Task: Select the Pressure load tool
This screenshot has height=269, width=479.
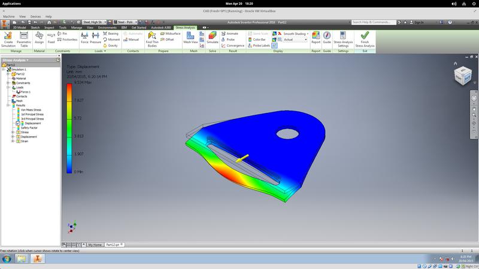Action: [96, 38]
